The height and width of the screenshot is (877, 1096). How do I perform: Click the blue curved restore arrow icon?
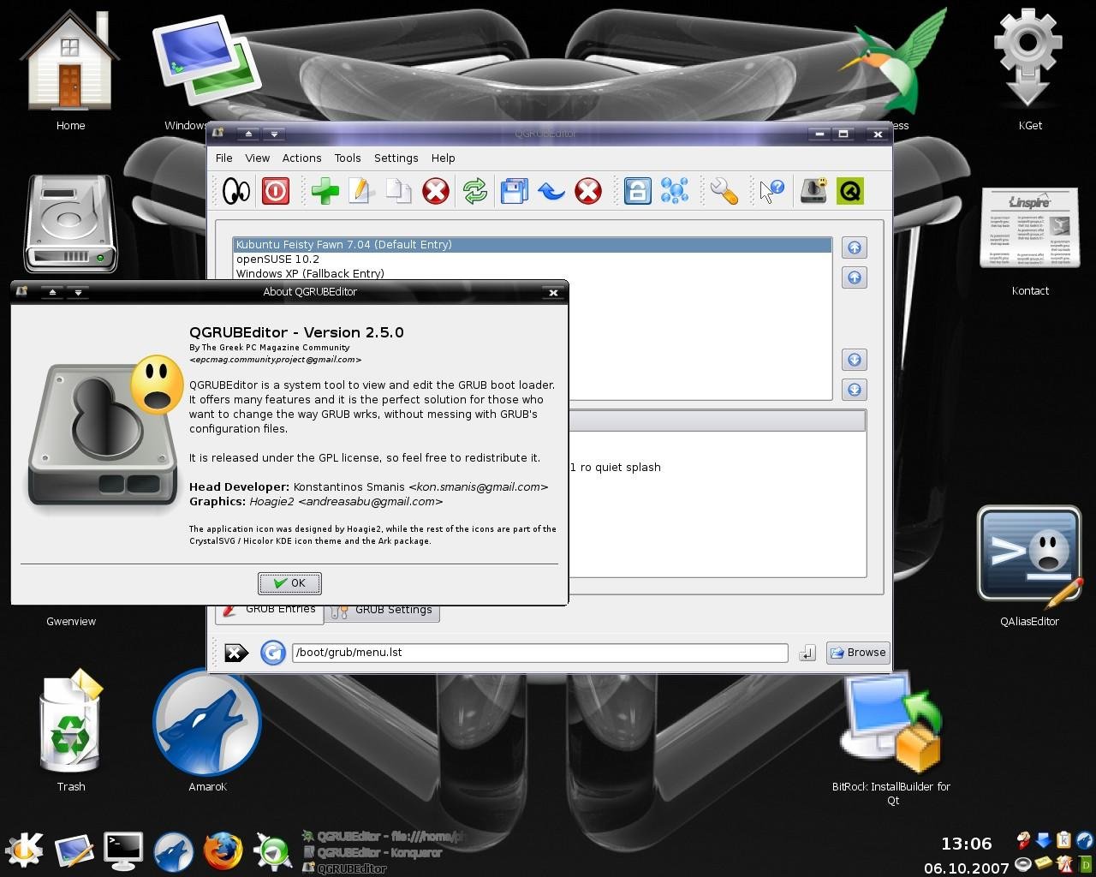[551, 191]
